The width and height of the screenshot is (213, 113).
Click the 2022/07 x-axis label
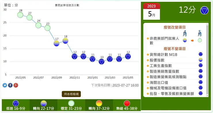tap(39, 78)
